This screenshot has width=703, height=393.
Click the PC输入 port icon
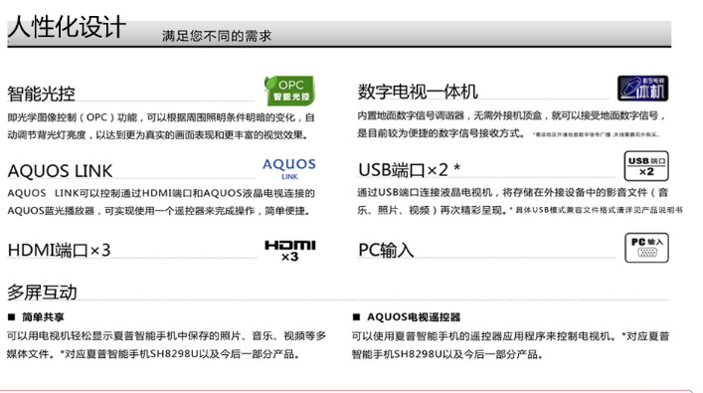(x=646, y=248)
